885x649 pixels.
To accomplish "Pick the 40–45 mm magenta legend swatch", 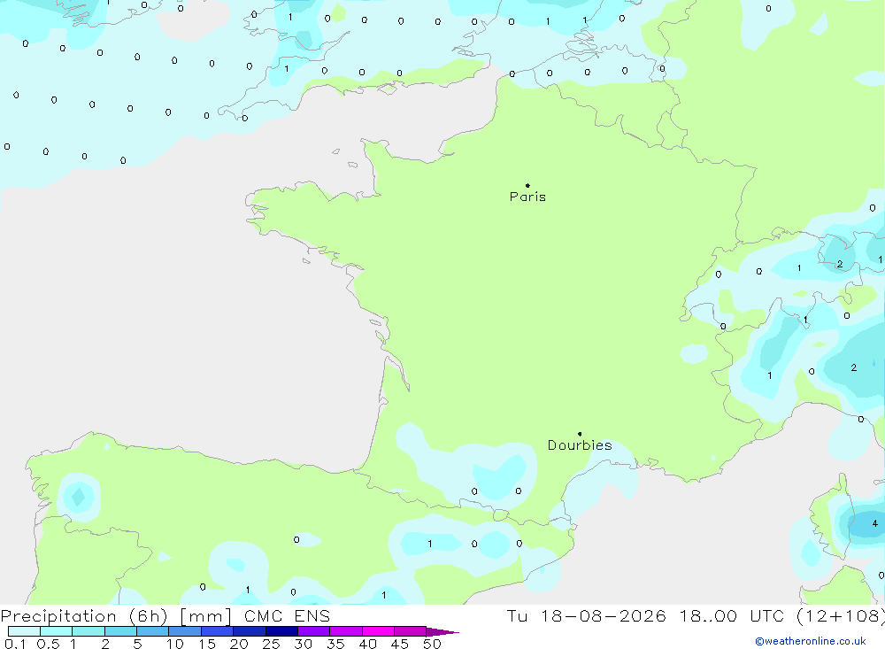I will point(378,631).
